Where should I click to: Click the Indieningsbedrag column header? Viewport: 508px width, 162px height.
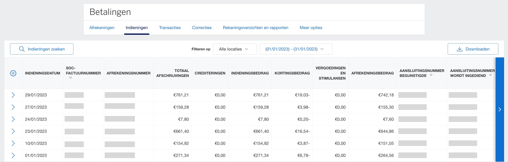point(250,73)
